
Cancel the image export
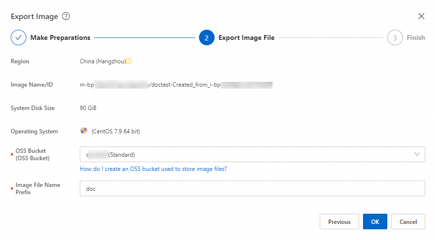tap(408, 222)
